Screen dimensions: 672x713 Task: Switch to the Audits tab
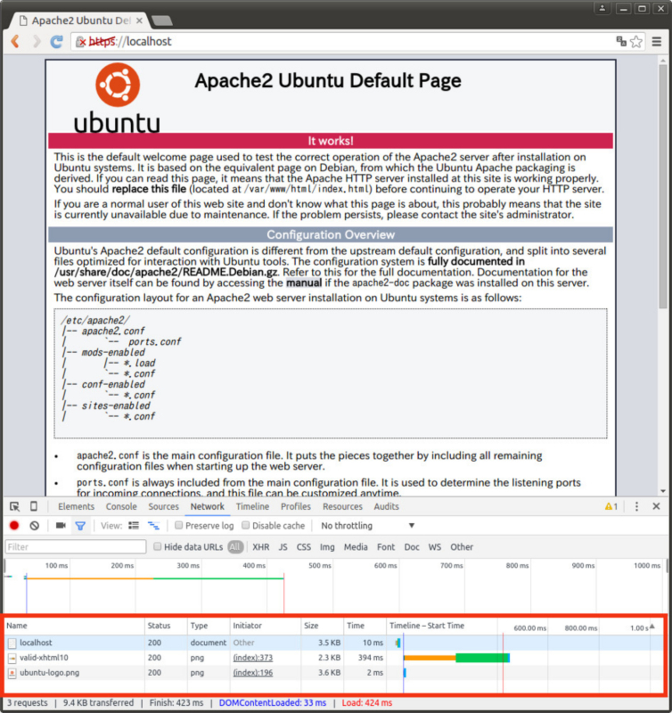(386, 507)
